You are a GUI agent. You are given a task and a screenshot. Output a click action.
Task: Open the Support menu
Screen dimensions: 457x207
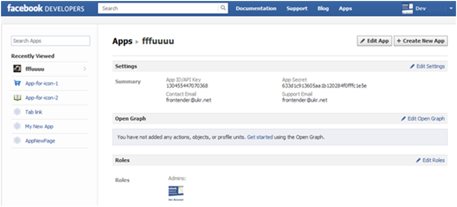(297, 8)
